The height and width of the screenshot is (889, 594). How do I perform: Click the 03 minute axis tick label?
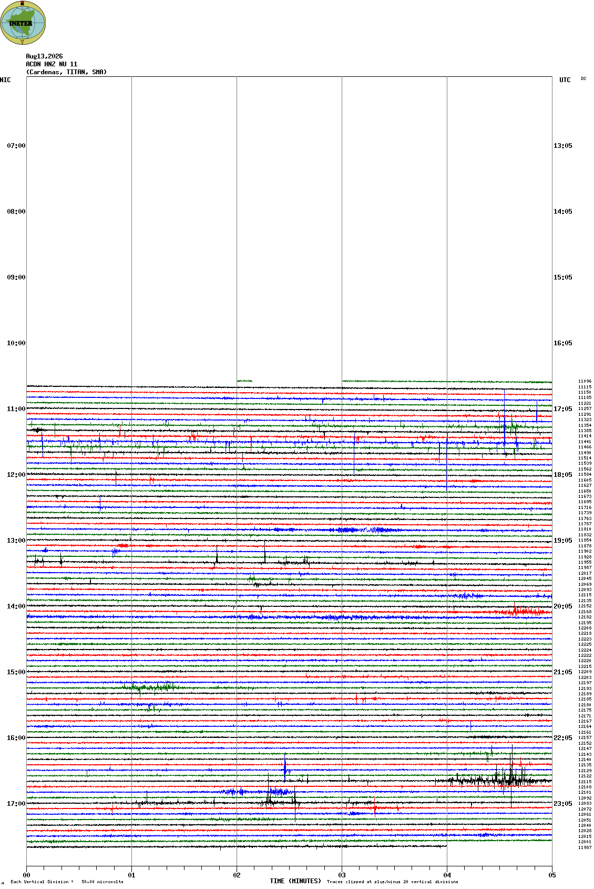[x=342, y=875]
